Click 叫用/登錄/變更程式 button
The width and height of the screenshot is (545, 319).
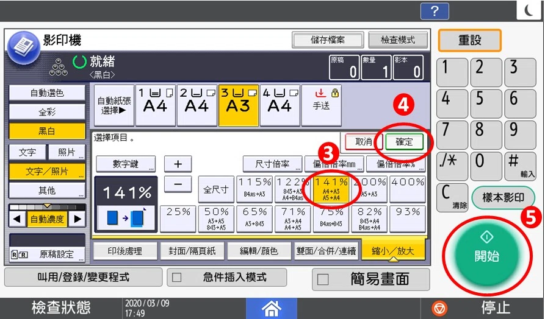pyautogui.click(x=84, y=277)
